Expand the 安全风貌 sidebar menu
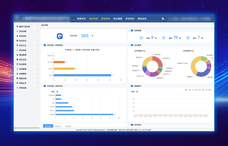Screen dimensions: 228x146 pyautogui.click(x=27, y=31)
